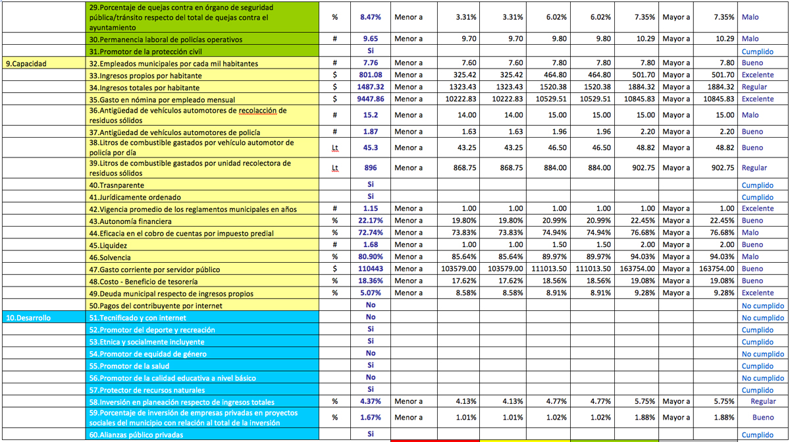This screenshot has height=442, width=790.
Task: Select the bold value 8.47%
Action: tap(371, 18)
